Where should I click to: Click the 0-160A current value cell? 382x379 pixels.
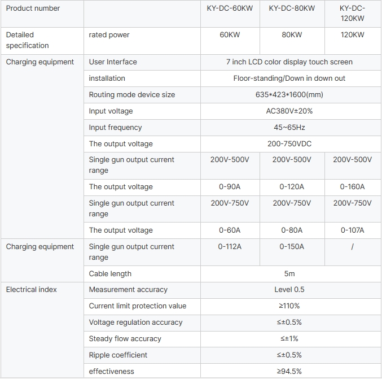352,187
